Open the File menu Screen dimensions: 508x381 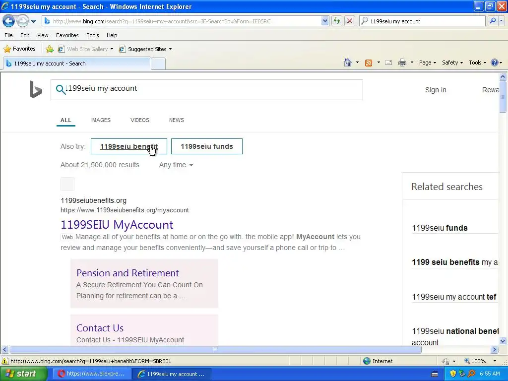tap(9, 35)
